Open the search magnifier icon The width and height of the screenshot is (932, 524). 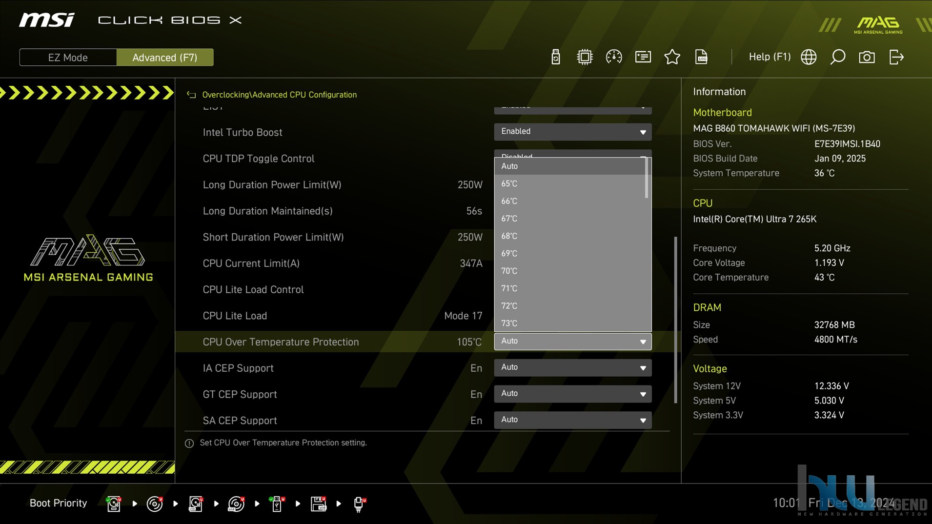pyautogui.click(x=838, y=57)
